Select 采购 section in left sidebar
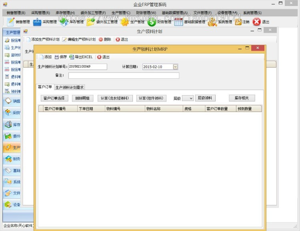The height and width of the screenshot is (231, 300). point(12,112)
